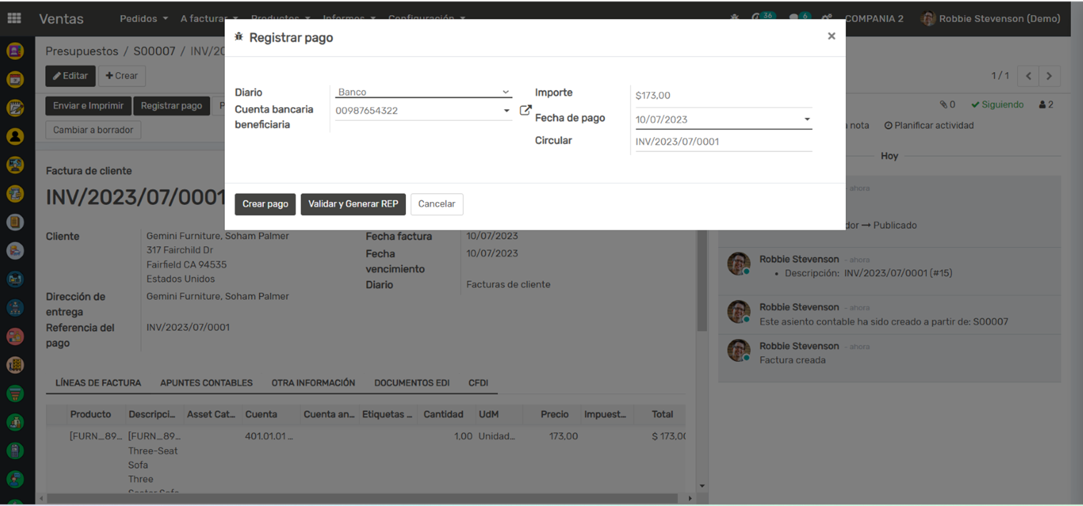
Task: Click the Circular reference input field
Action: coord(723,141)
